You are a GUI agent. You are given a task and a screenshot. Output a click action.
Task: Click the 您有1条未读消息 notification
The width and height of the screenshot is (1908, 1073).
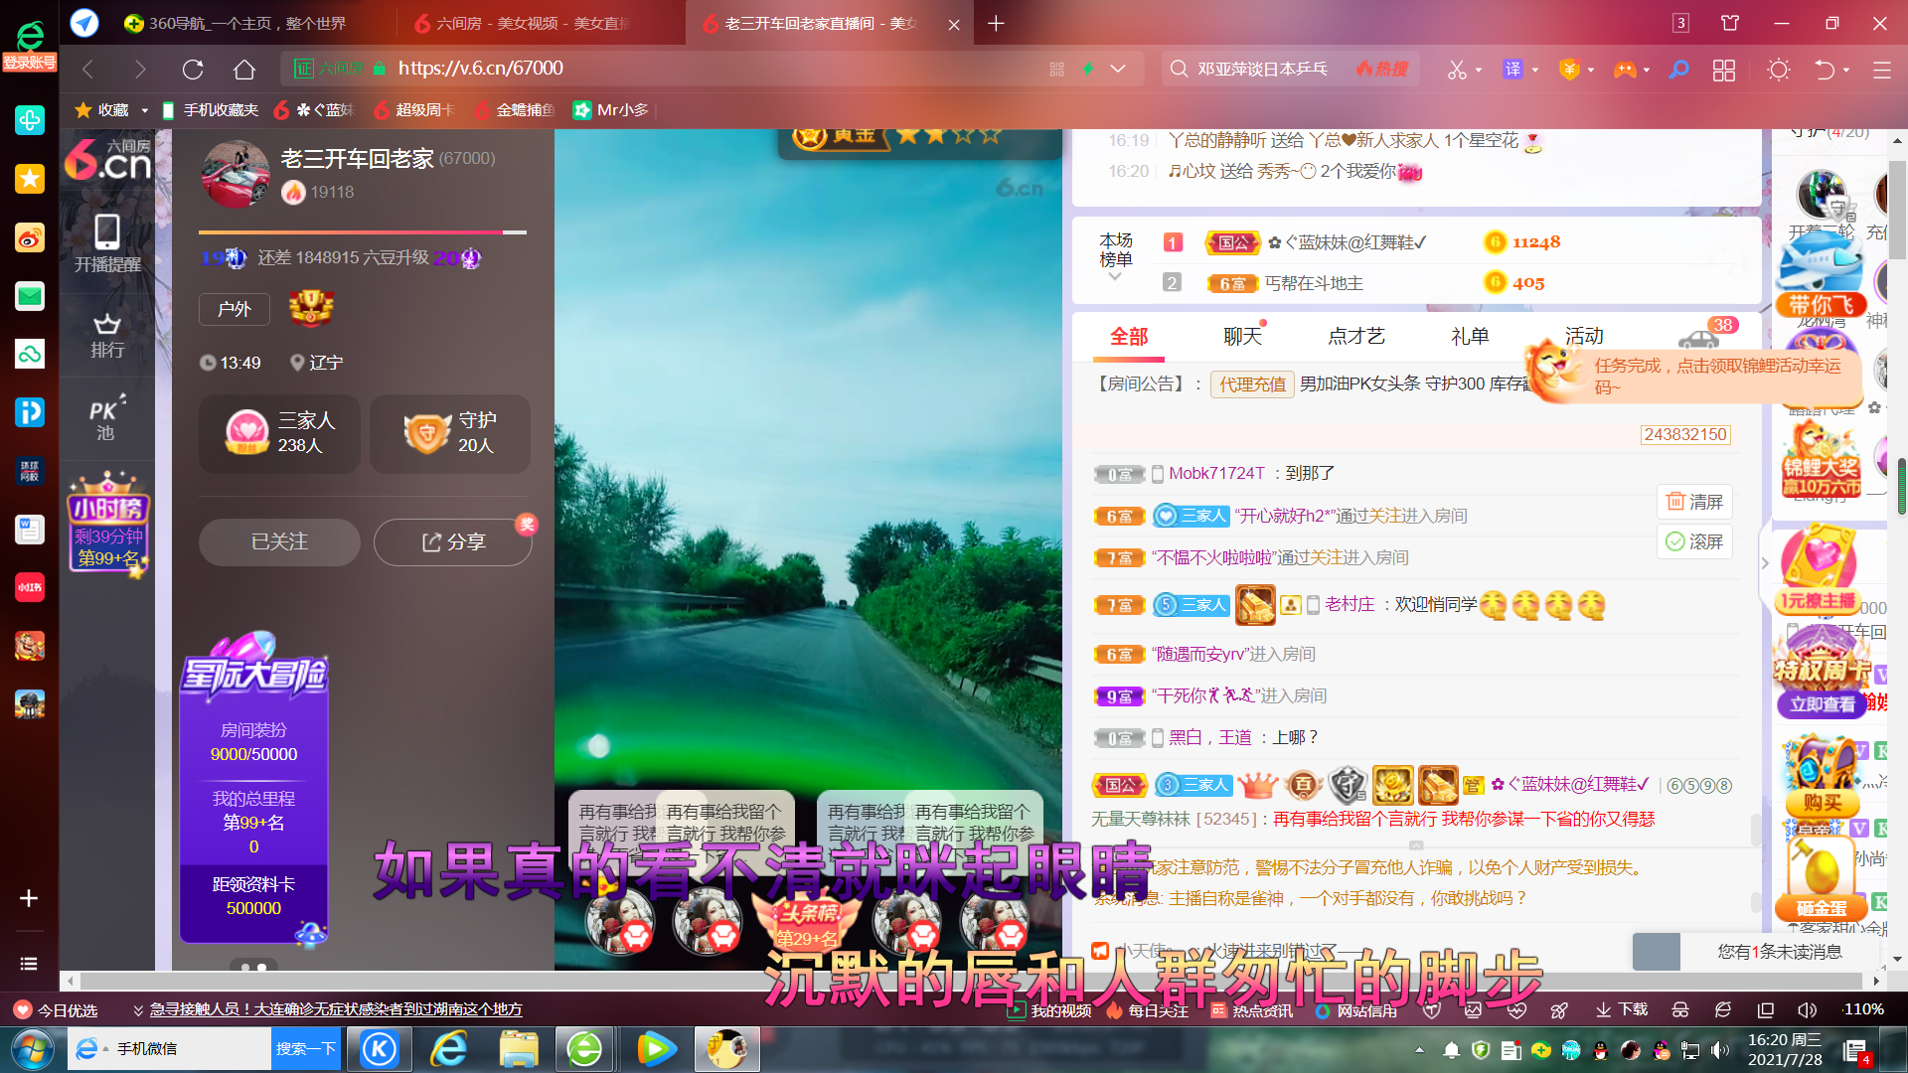coord(1780,952)
